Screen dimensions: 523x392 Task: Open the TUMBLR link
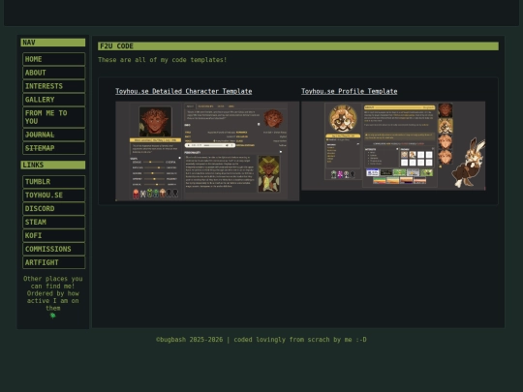click(x=53, y=182)
